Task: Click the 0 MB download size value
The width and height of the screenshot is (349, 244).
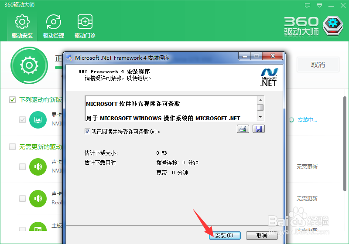Action: (161, 153)
